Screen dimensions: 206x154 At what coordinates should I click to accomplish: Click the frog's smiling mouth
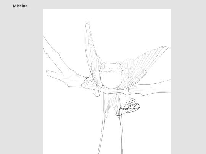tap(111, 71)
